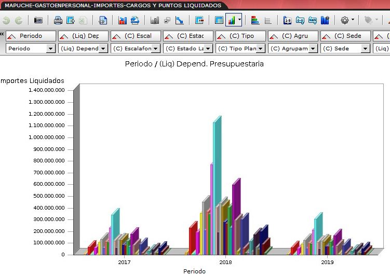Click the grey horizontal lines icon
Viewport: 390px width, 276px height.
pos(268,21)
